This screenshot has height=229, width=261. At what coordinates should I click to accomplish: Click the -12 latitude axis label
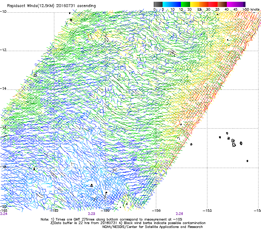coord(3,50)
